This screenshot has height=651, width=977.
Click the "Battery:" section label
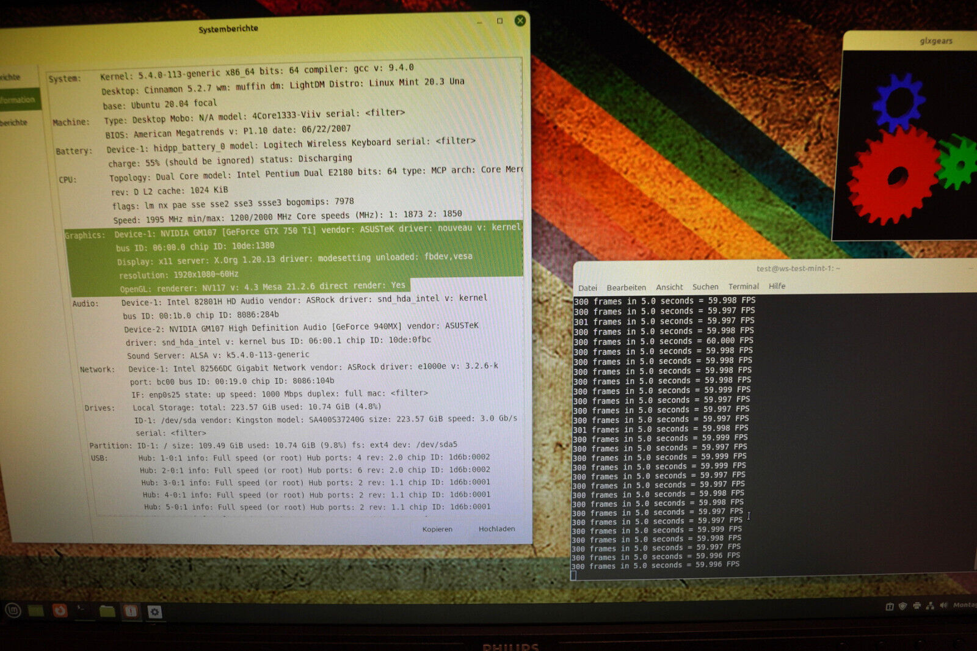click(74, 151)
